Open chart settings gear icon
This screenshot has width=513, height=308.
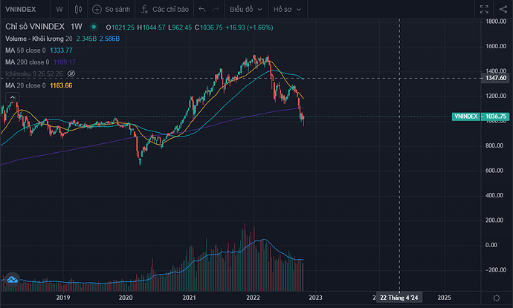coord(497,298)
